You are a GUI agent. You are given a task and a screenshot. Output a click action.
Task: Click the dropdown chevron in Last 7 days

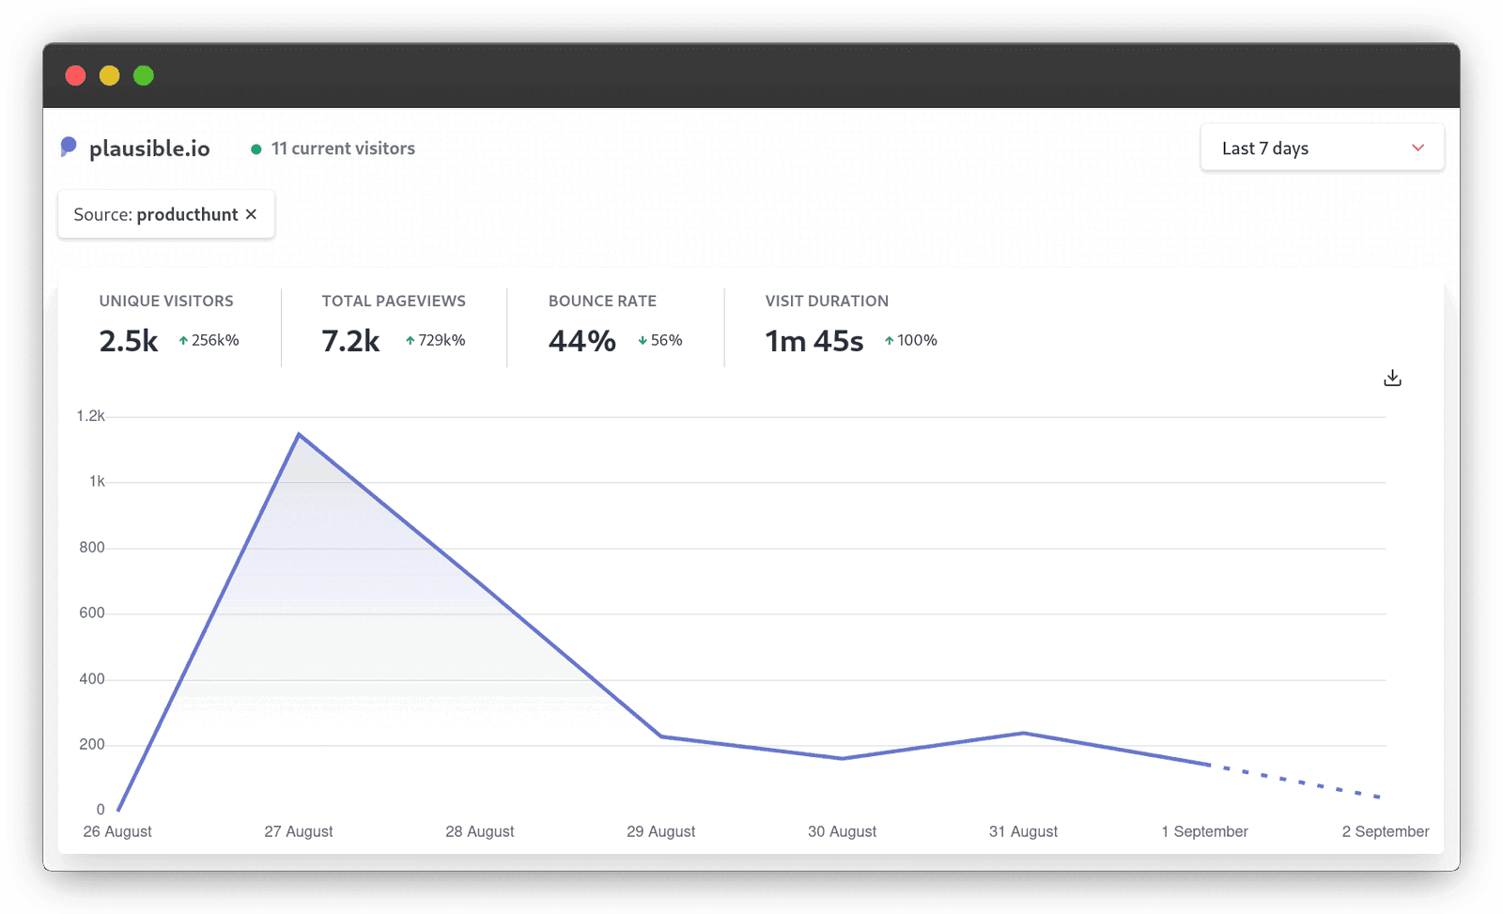(1418, 147)
